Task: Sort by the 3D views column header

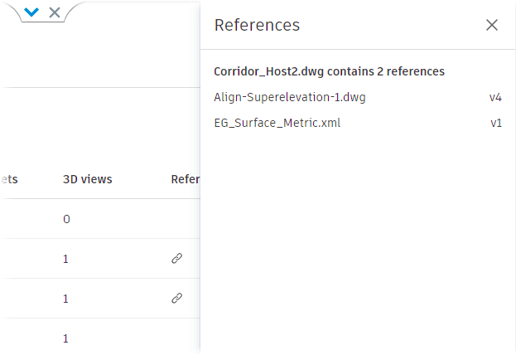Action: pos(87,179)
